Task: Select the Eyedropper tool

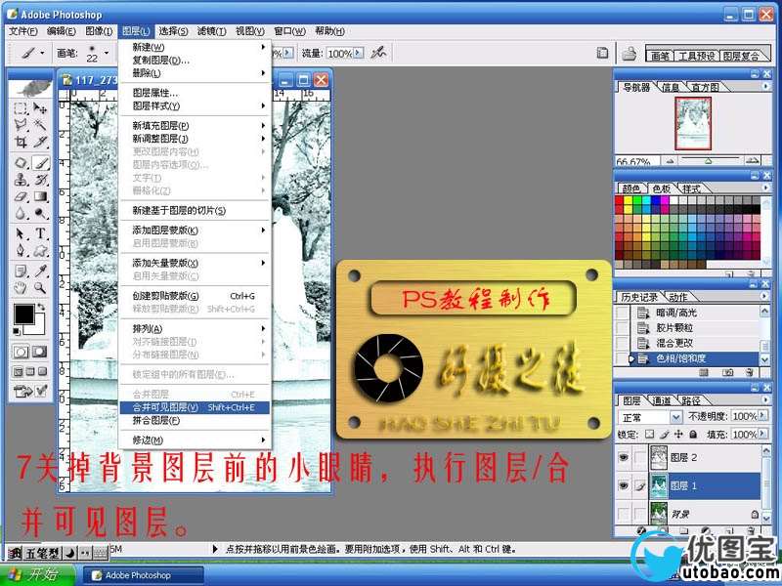Action: [x=40, y=272]
